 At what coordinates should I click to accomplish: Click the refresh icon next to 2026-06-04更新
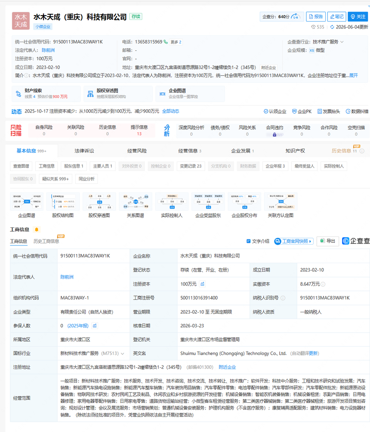[332, 27]
